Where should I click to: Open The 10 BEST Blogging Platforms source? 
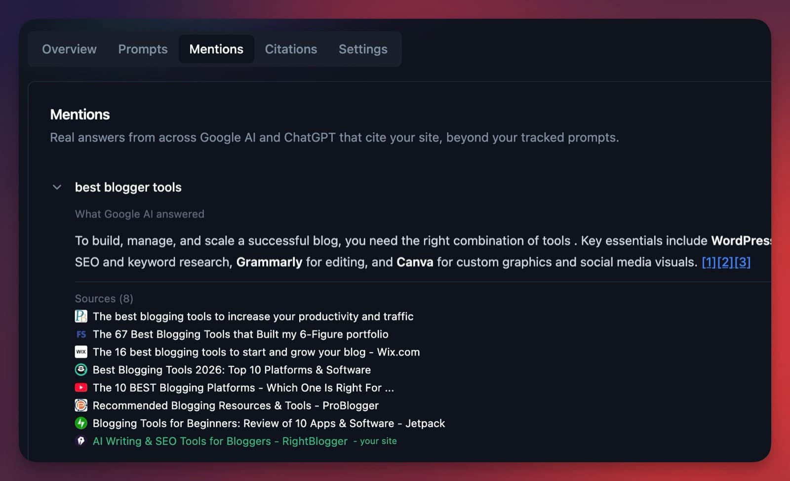pos(243,388)
